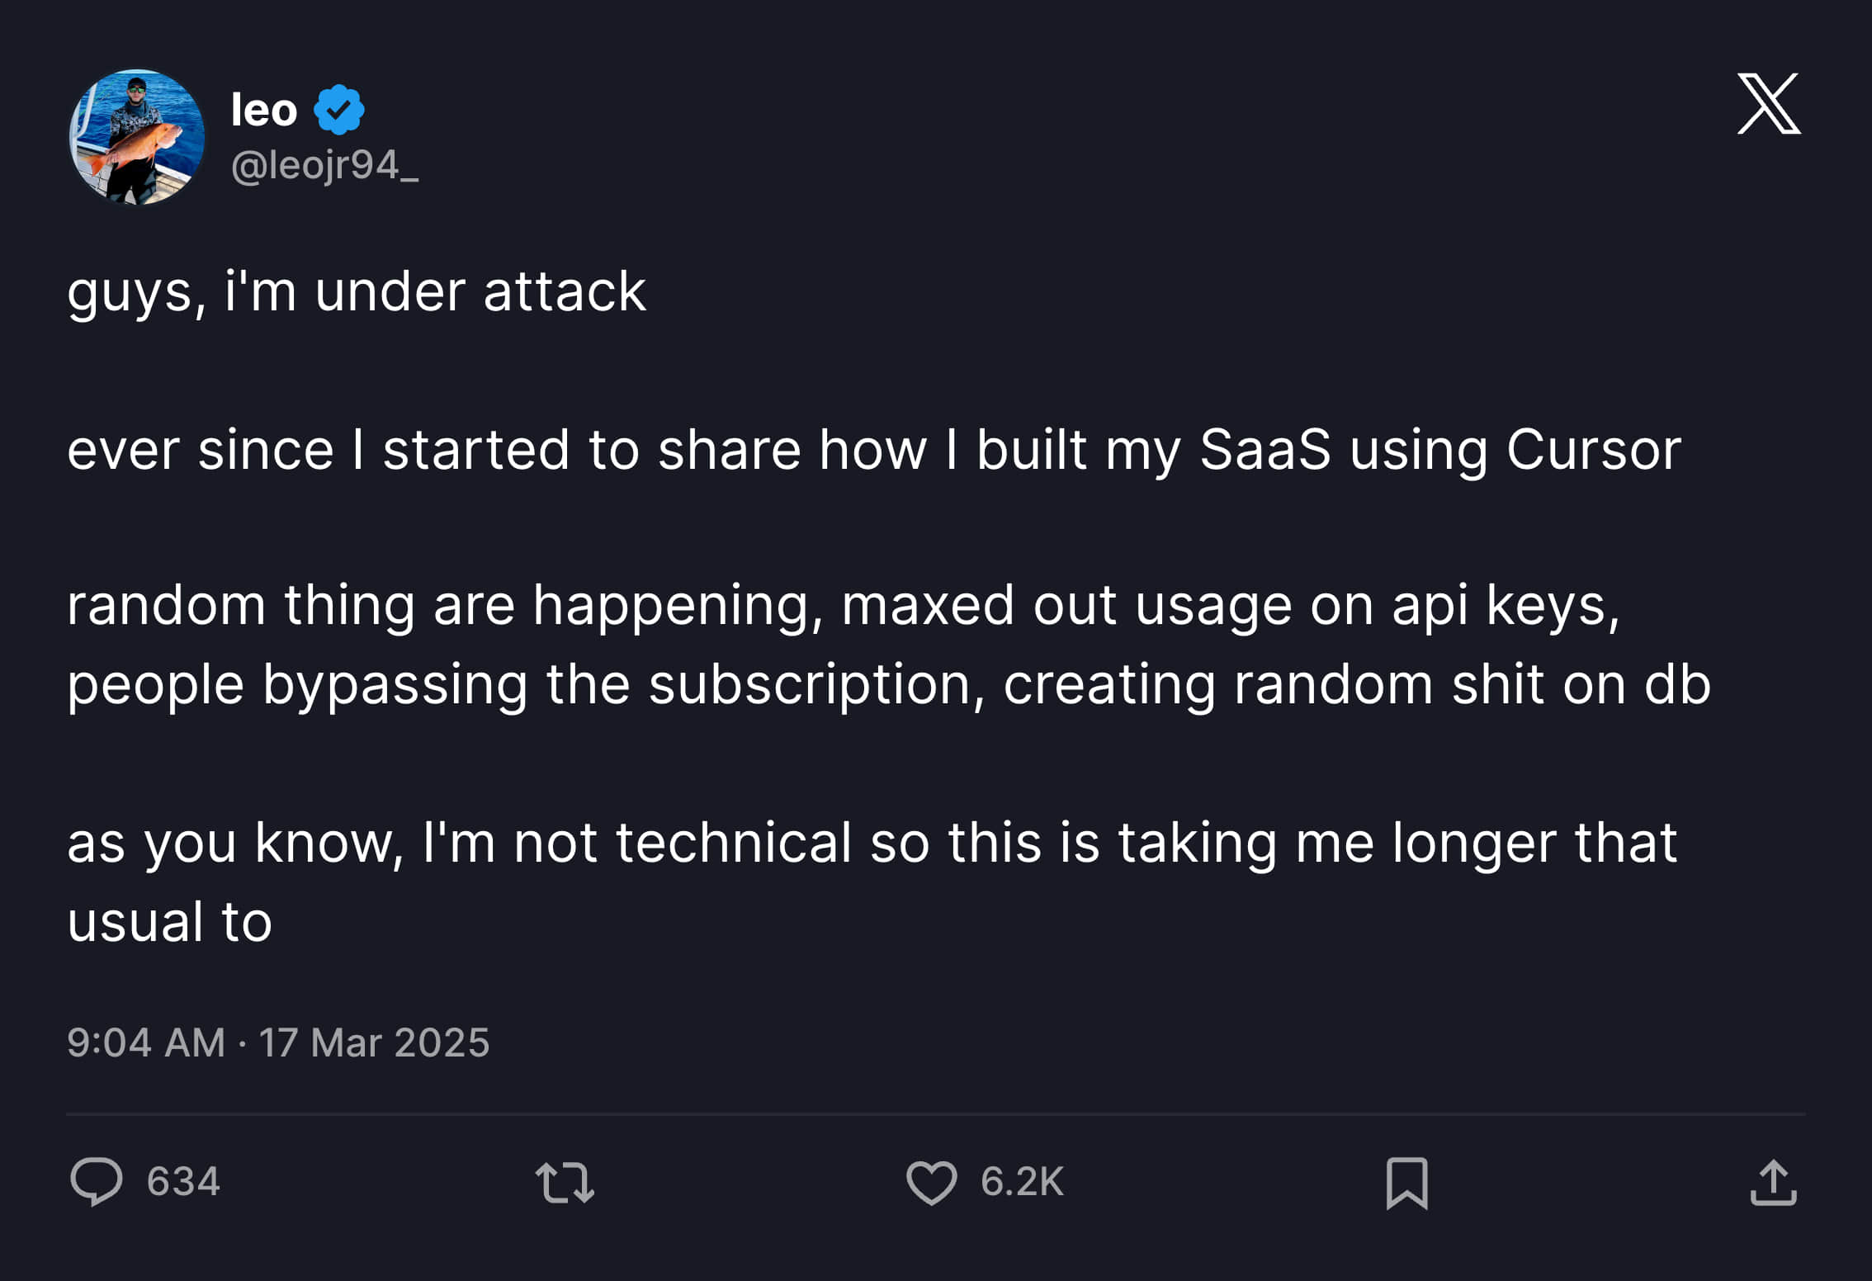Click the X logo
1872x1281 pixels.
pos(1768,104)
